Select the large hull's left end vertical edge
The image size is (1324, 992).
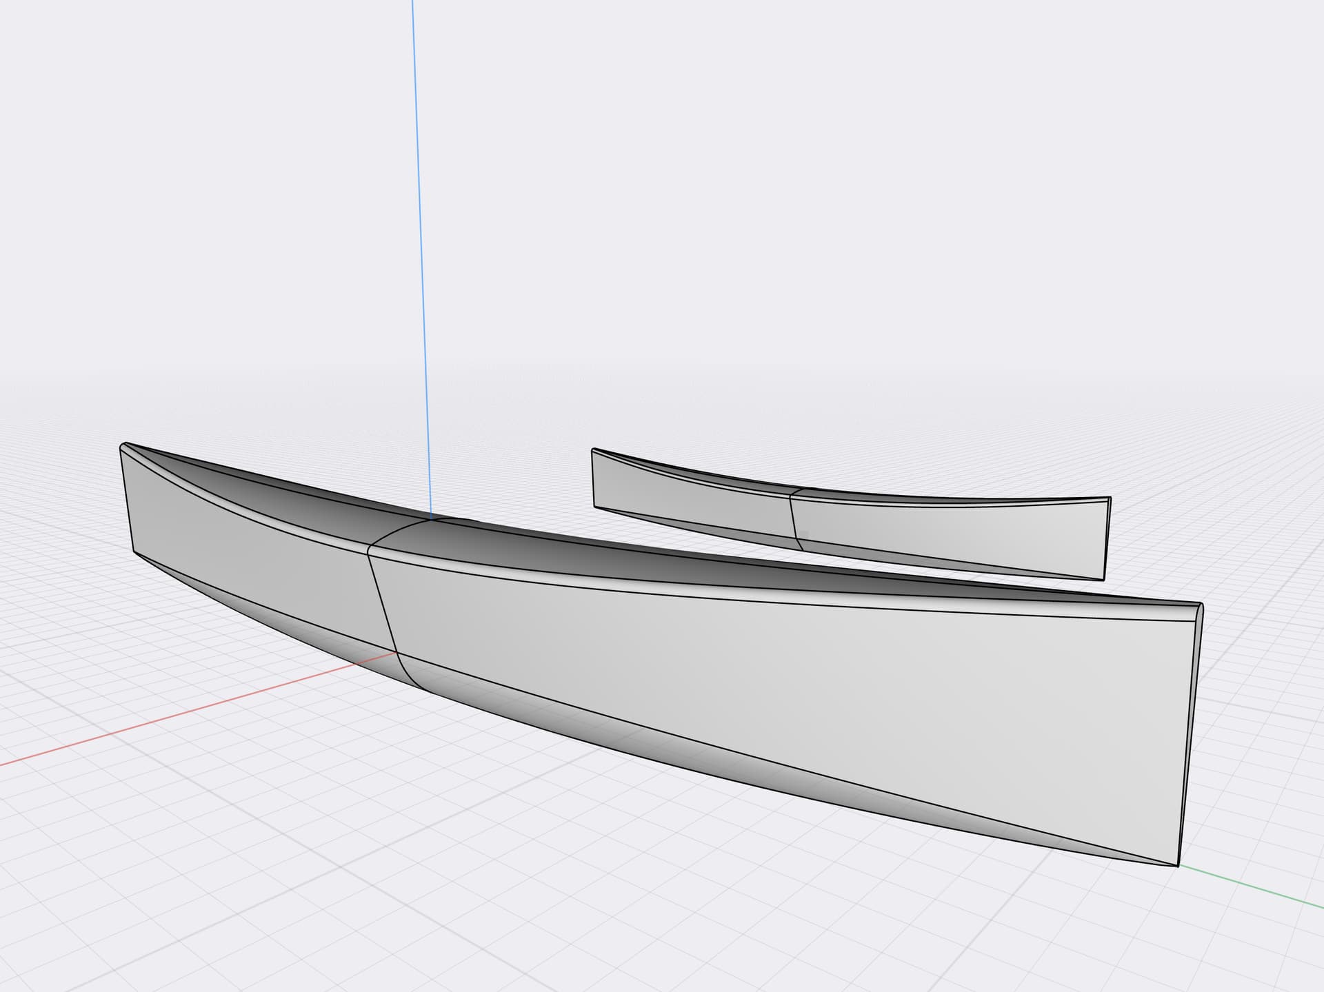pos(127,500)
